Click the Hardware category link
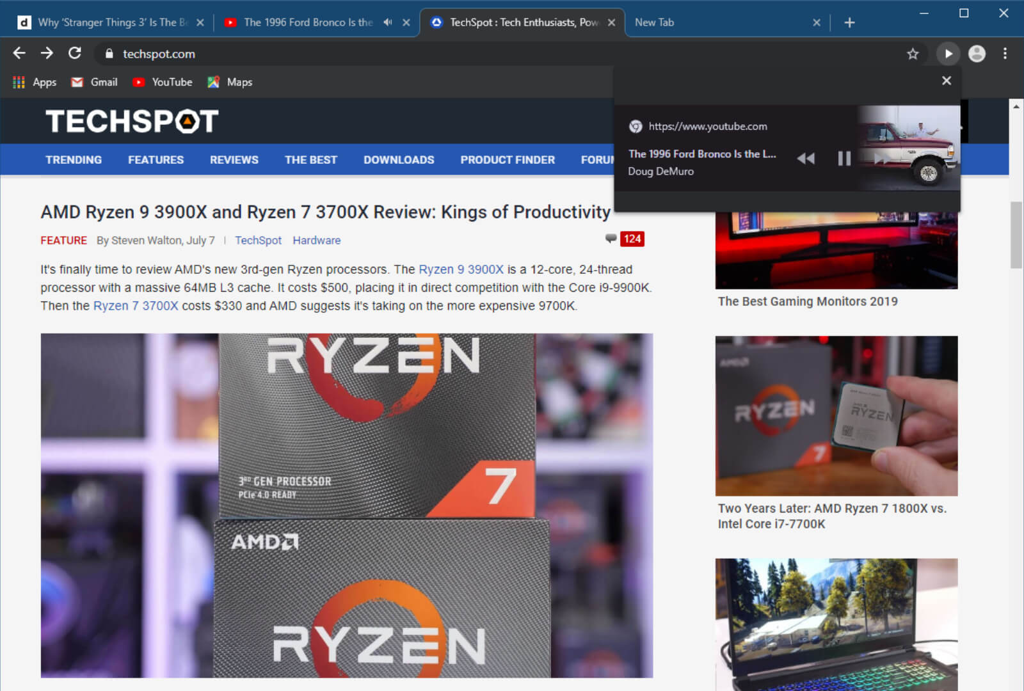Viewport: 1024px width, 691px height. [317, 241]
